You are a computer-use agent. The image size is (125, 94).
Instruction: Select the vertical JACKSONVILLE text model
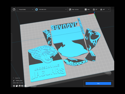point(81,26)
